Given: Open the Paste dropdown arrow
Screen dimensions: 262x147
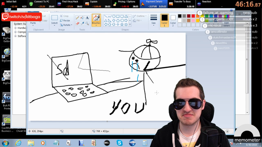Looking at the screenshot, I should (x=33, y=25).
